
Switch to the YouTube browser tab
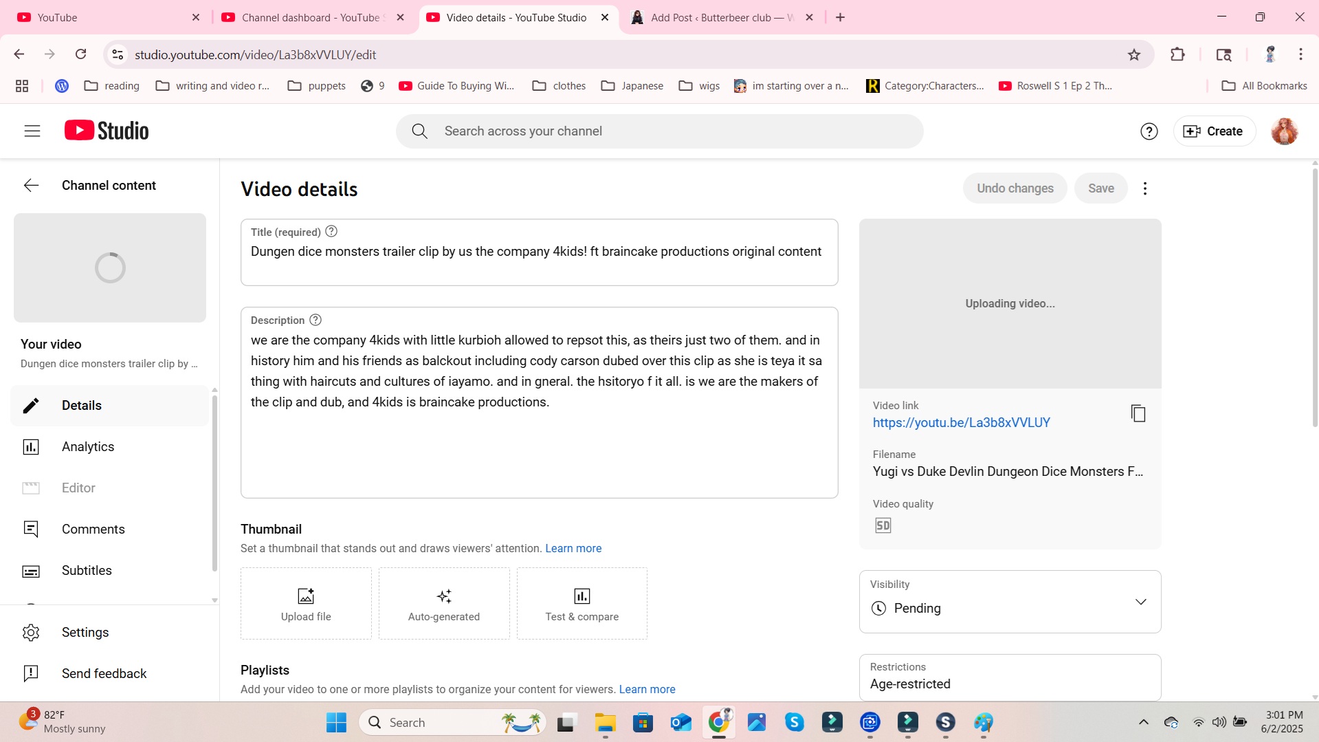click(107, 18)
